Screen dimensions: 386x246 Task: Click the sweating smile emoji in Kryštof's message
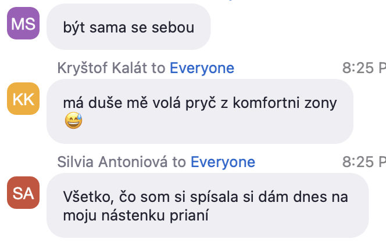point(73,121)
